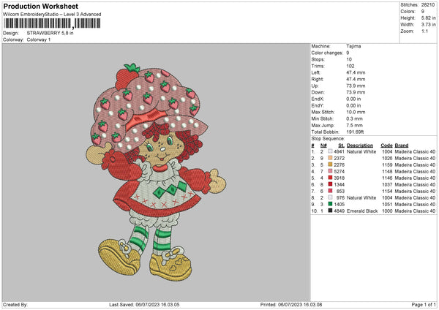Click the design name STRAWBERRY 5,8 in
Image resolution: width=439 pixels, height=310 pixels.
coord(50,33)
